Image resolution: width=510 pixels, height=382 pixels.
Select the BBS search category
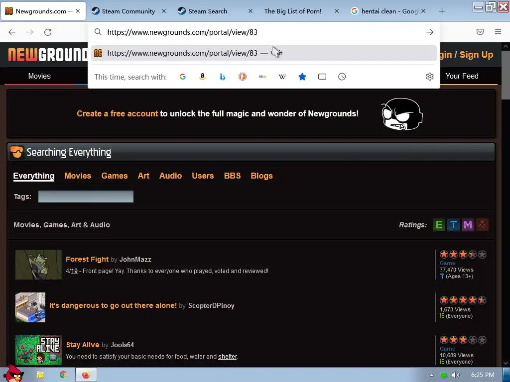[x=232, y=176]
